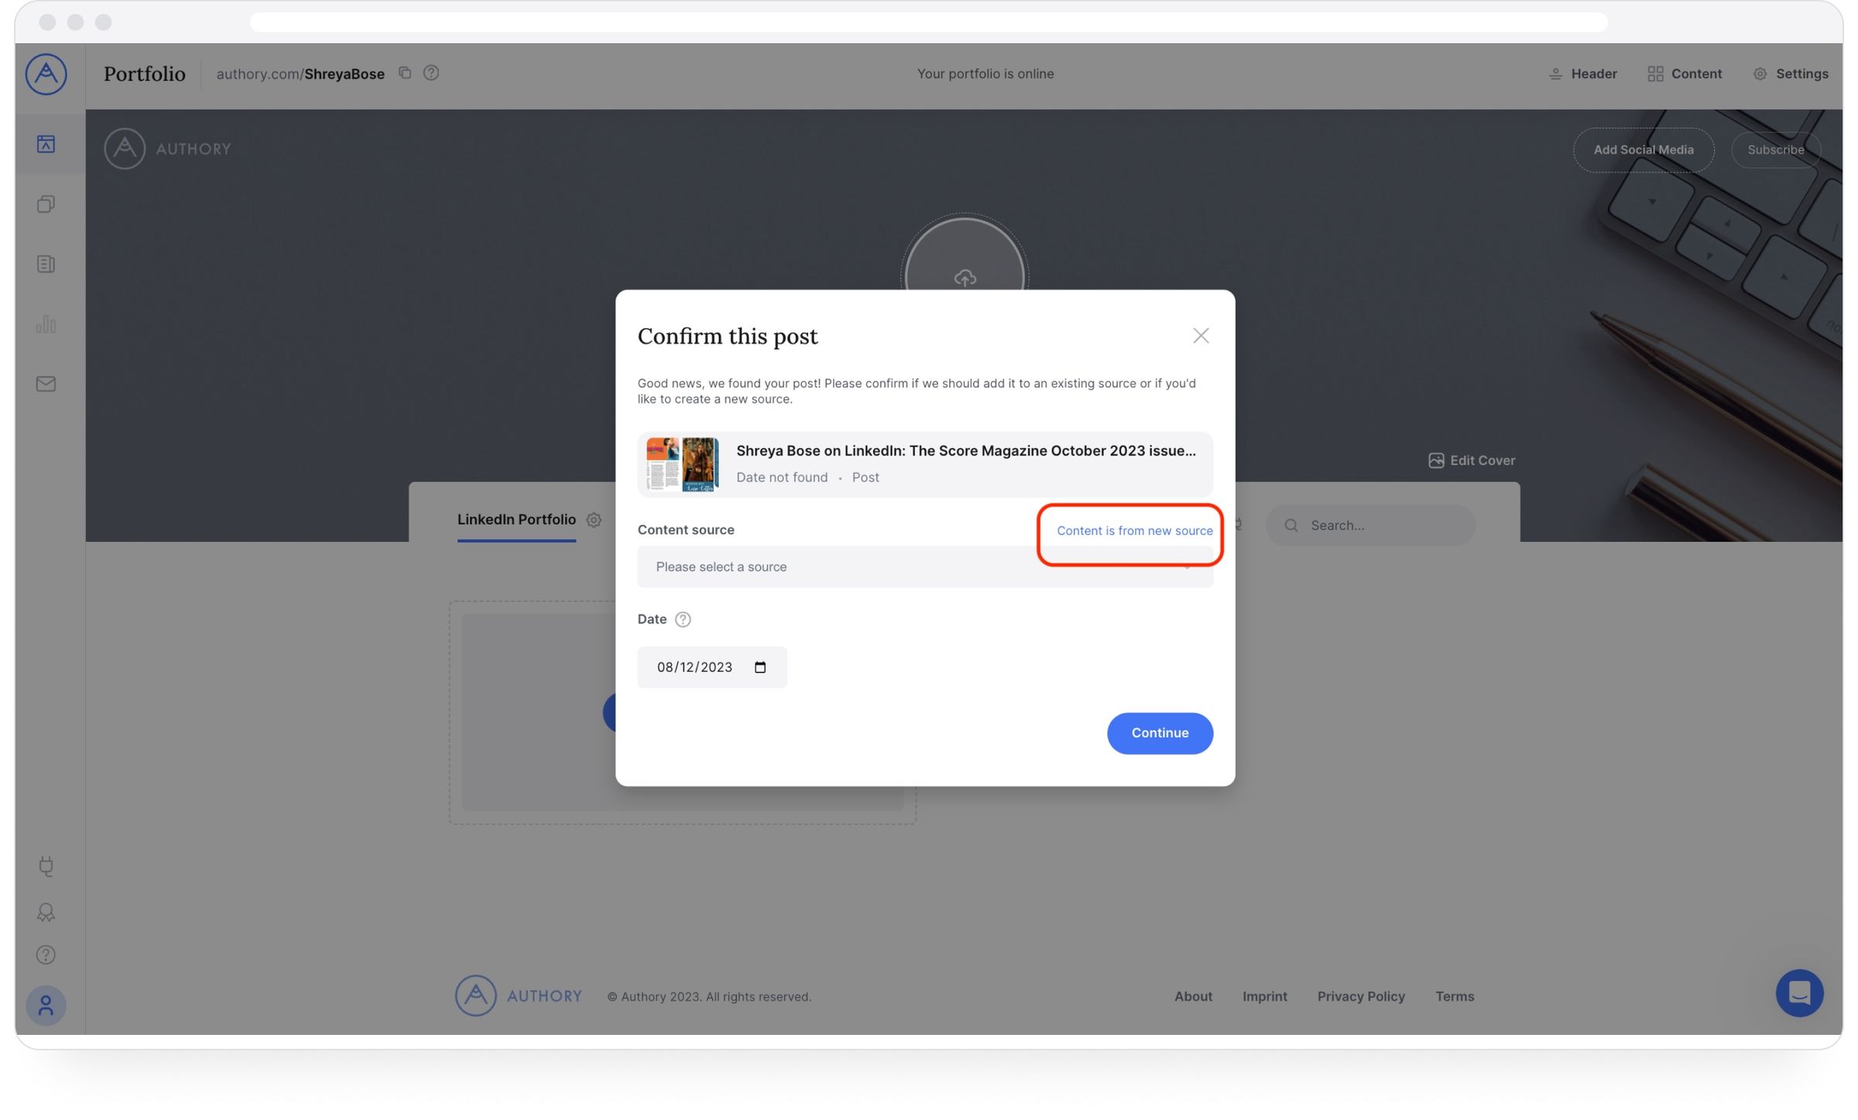Click the Authory logo in the sidebar
1858x1120 pixels.
coord(46,74)
